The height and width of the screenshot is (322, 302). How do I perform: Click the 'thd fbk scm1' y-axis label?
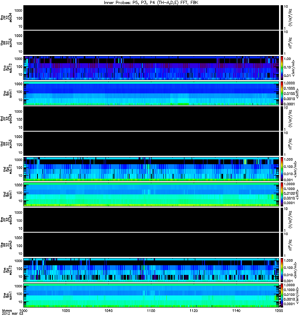(8, 194)
